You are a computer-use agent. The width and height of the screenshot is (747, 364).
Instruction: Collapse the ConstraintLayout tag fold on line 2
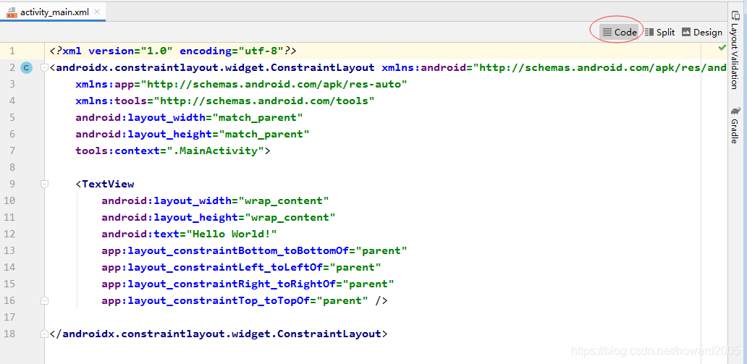(45, 67)
